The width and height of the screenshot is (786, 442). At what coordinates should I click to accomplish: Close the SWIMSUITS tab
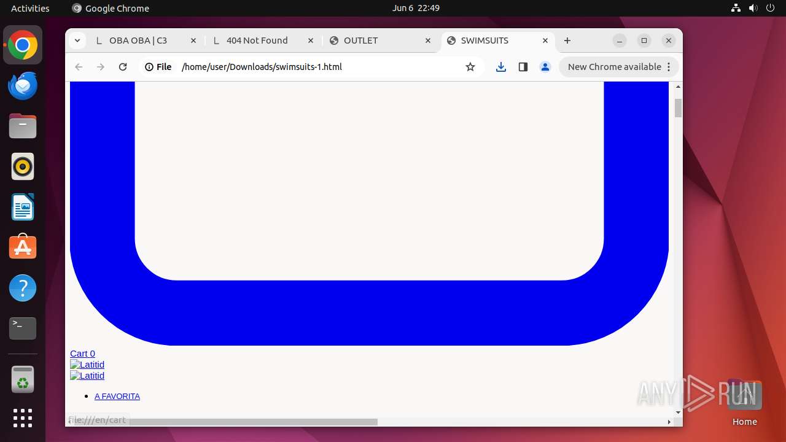click(545, 41)
